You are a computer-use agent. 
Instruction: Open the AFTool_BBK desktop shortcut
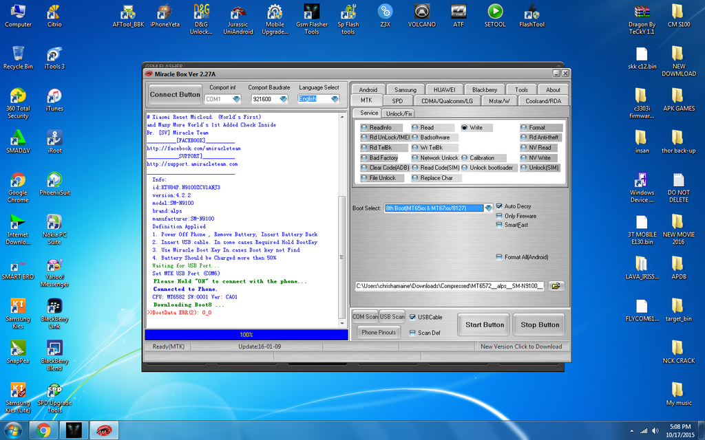coord(128,16)
